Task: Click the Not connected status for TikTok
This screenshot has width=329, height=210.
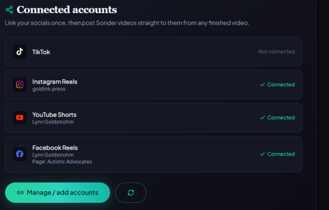Action: coord(276,52)
